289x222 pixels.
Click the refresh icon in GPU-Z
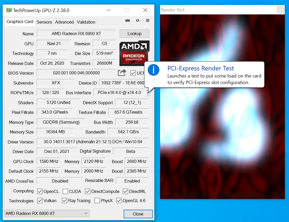[138, 21]
